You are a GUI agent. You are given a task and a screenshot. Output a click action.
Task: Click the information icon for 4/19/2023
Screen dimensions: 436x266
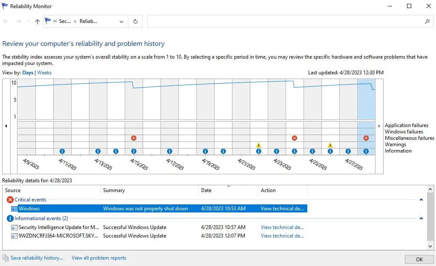[205, 151]
